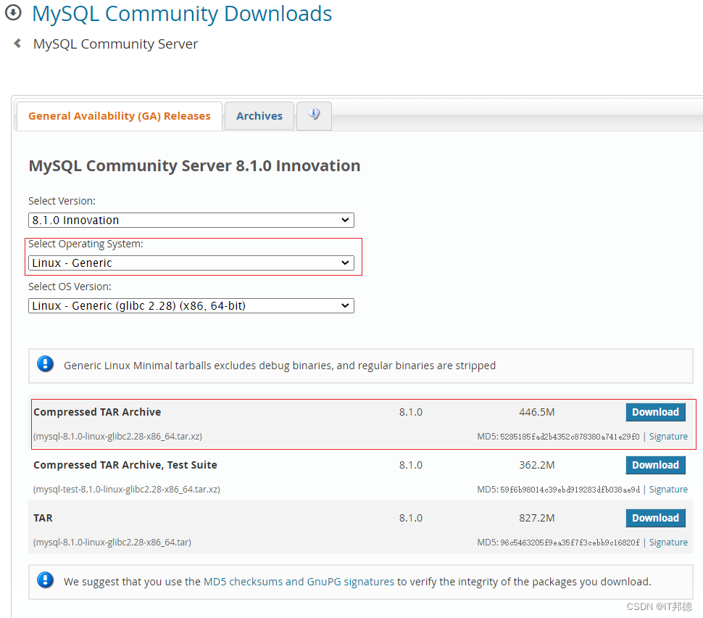Open Signature link for Test Suite archive
Screen dimensions: 703x618
(x=668, y=489)
